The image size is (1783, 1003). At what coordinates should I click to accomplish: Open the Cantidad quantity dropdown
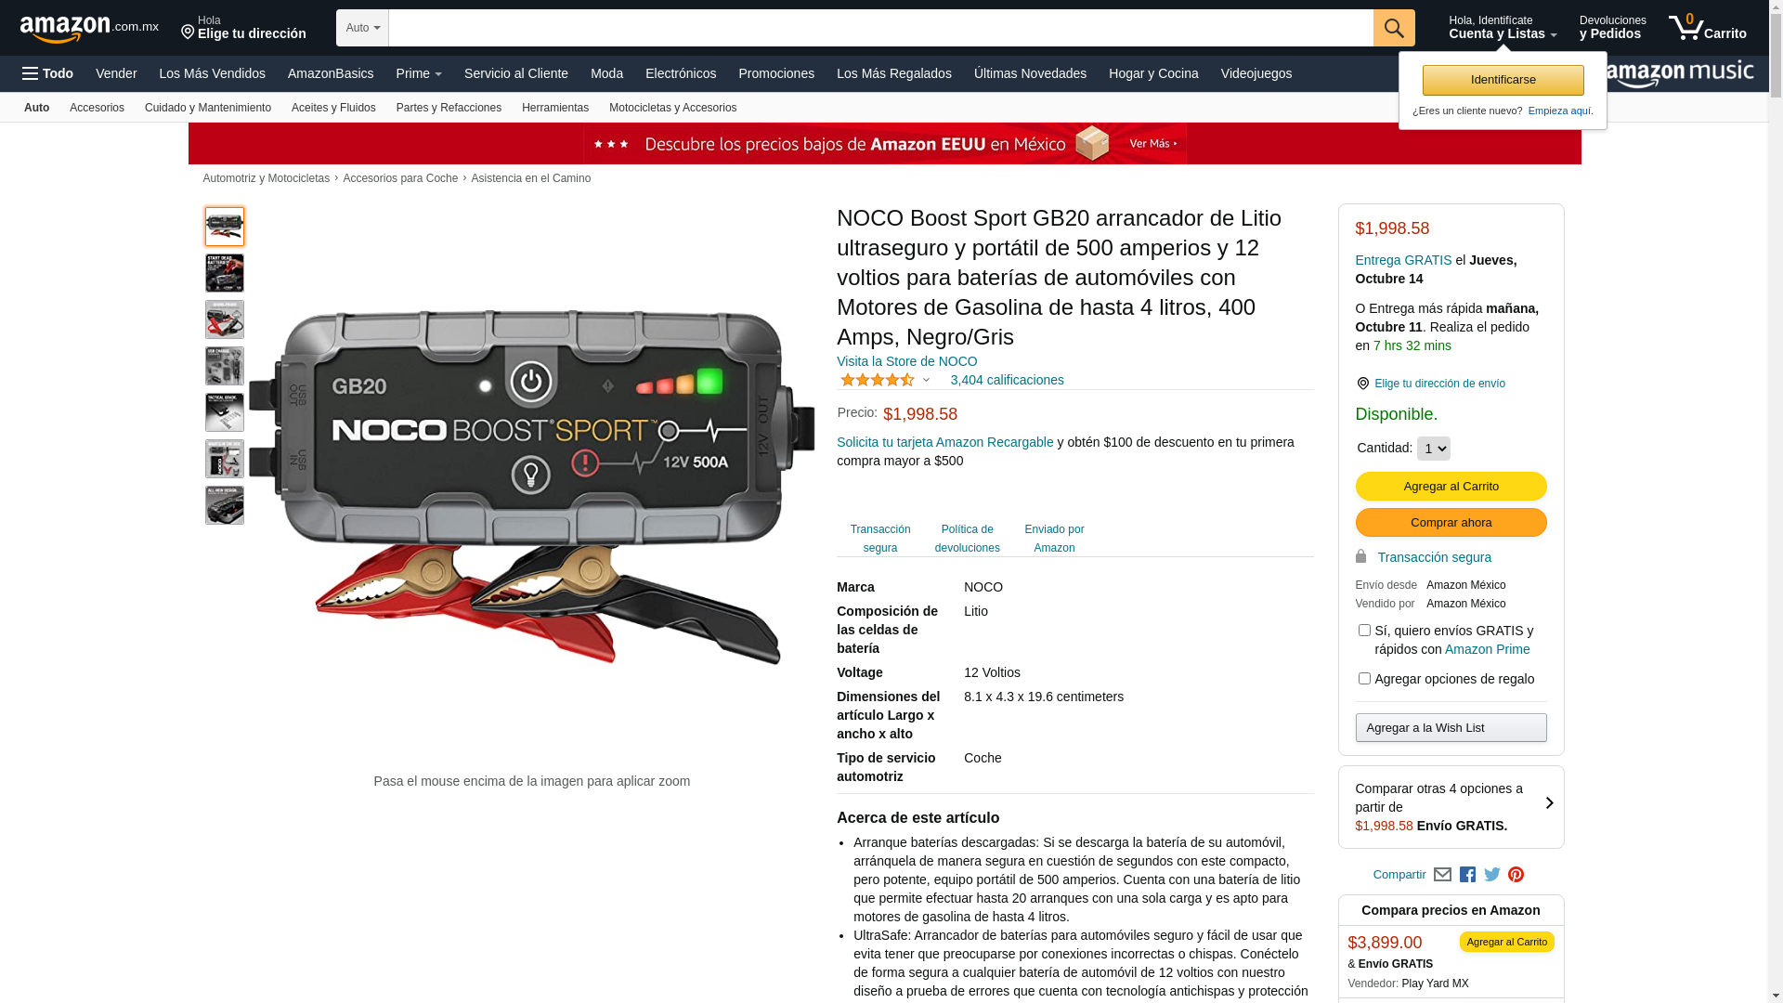pyautogui.click(x=1433, y=449)
